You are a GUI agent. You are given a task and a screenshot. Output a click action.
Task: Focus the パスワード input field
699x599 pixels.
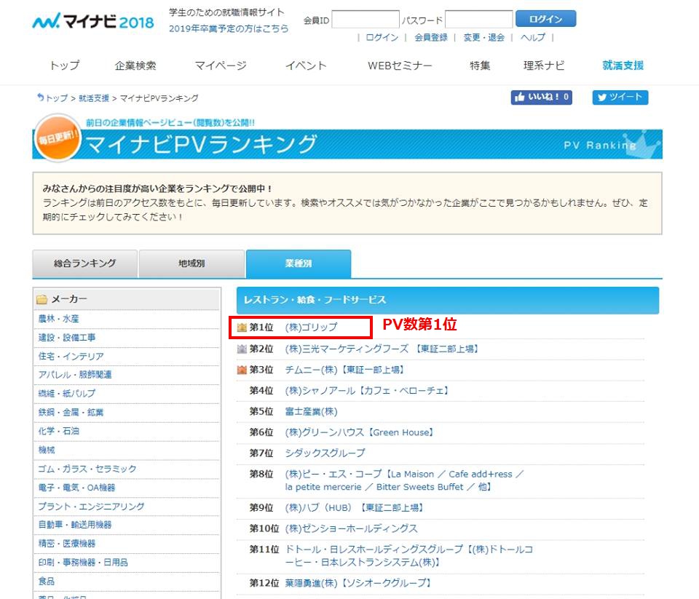tap(479, 20)
